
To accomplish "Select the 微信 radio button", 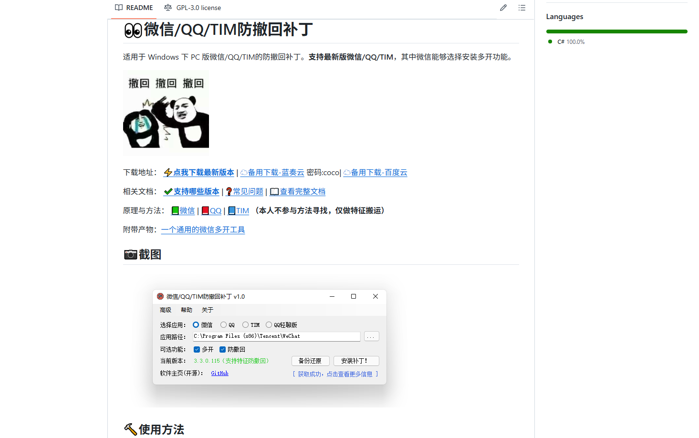I will point(196,325).
